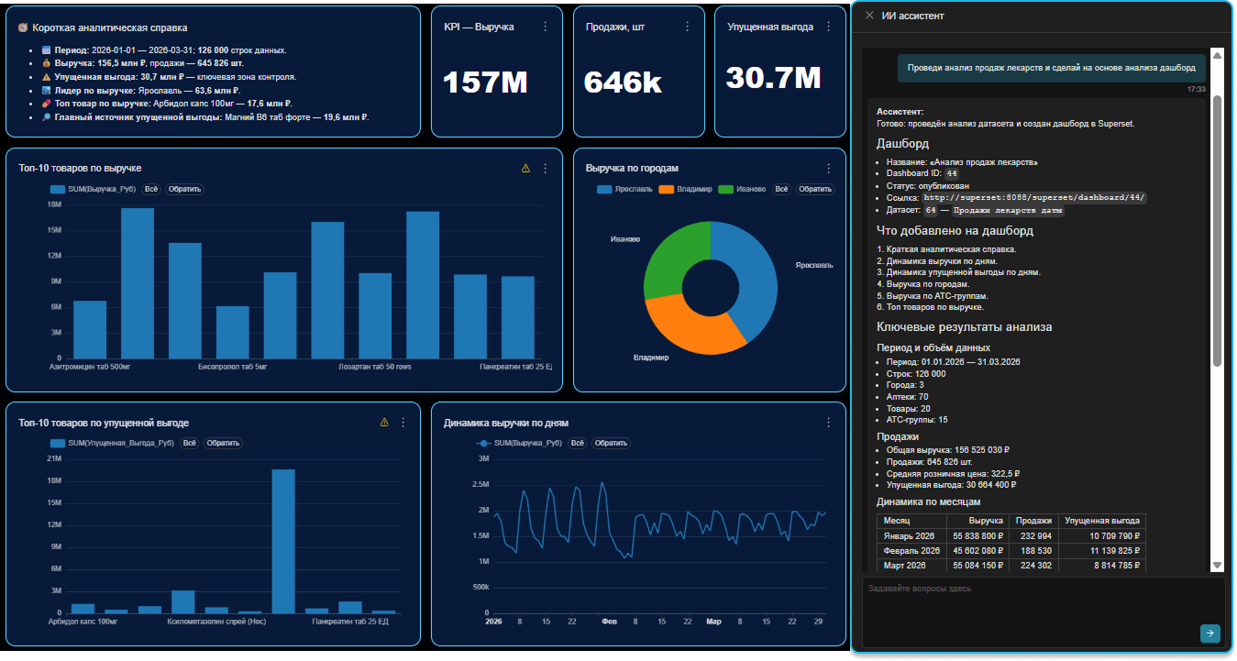Click the 45 602 080 ₽ table cell
1237x661 pixels.
(x=977, y=550)
